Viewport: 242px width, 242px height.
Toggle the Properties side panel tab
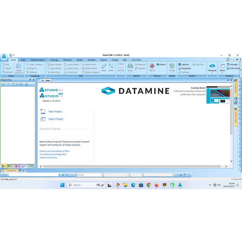click(x=235, y=87)
